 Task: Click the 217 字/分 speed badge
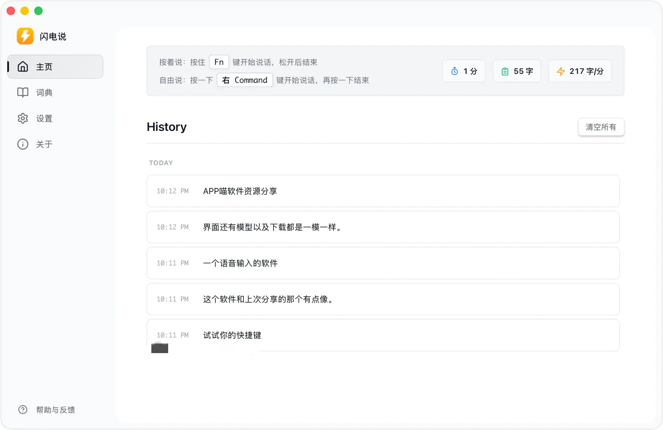580,71
